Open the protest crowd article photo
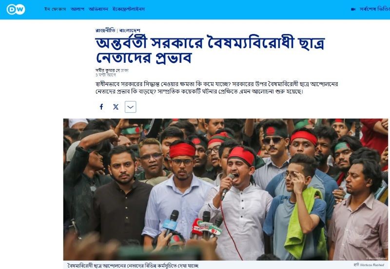 click(226, 189)
